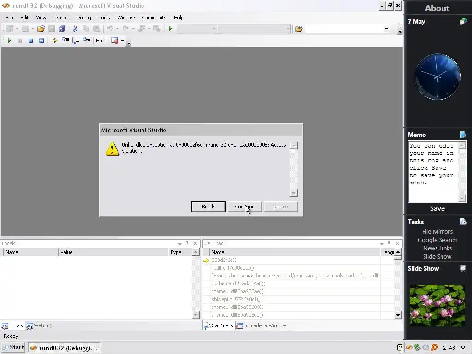Click the Value column header in Locals
This screenshot has height=354, width=472.
tap(113, 252)
